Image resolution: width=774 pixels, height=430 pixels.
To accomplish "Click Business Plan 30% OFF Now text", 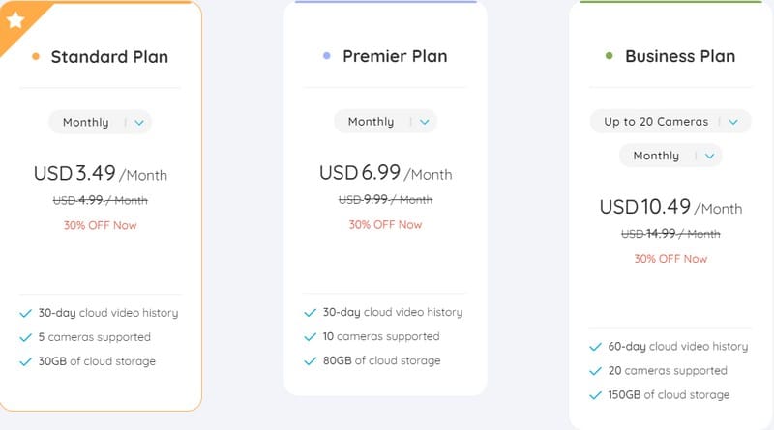I will 670,259.
